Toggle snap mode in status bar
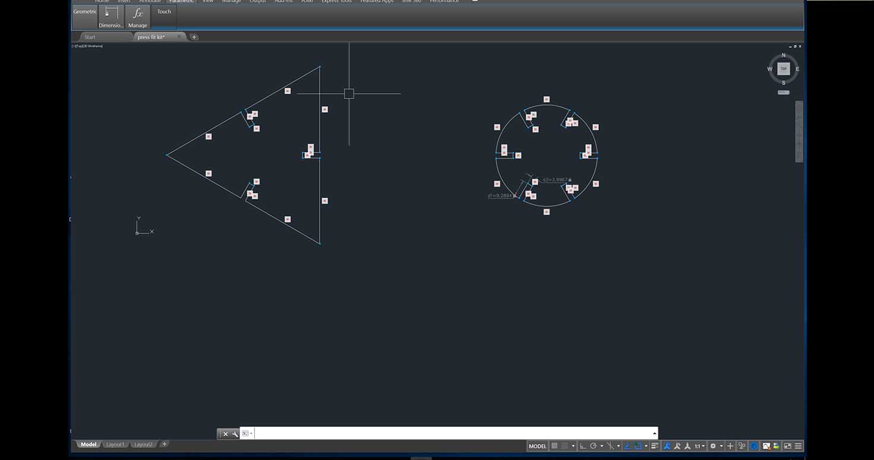The width and height of the screenshot is (874, 460). tap(564, 446)
